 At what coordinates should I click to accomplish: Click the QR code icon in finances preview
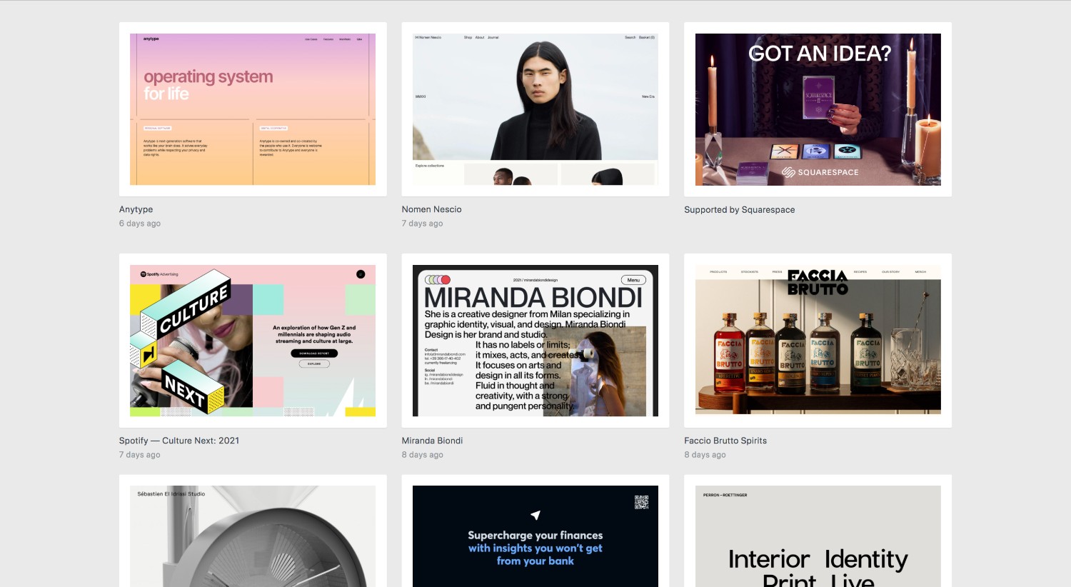(641, 502)
